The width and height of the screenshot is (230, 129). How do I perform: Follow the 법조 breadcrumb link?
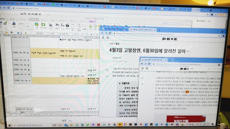pos(118,44)
